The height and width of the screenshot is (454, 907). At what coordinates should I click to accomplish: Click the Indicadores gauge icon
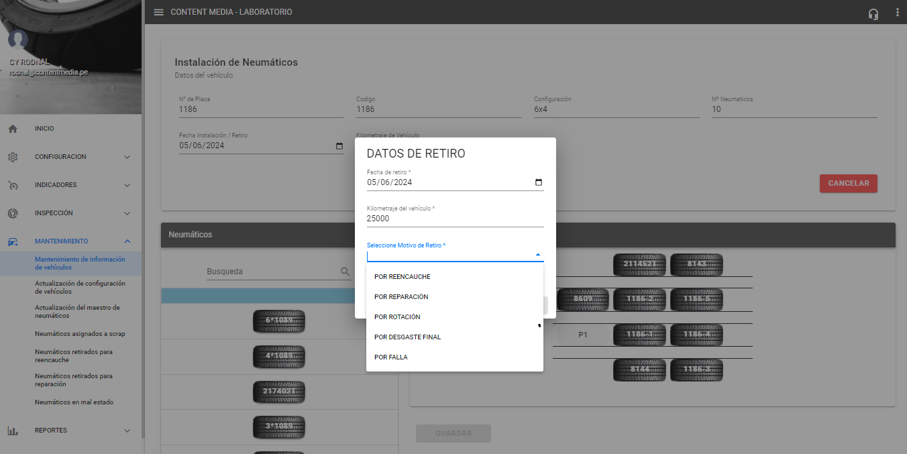coord(13,185)
